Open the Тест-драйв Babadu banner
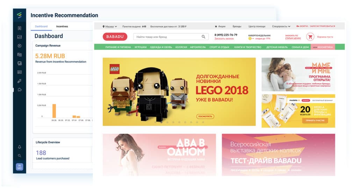This screenshot has width=358, height=188. coord(278,155)
